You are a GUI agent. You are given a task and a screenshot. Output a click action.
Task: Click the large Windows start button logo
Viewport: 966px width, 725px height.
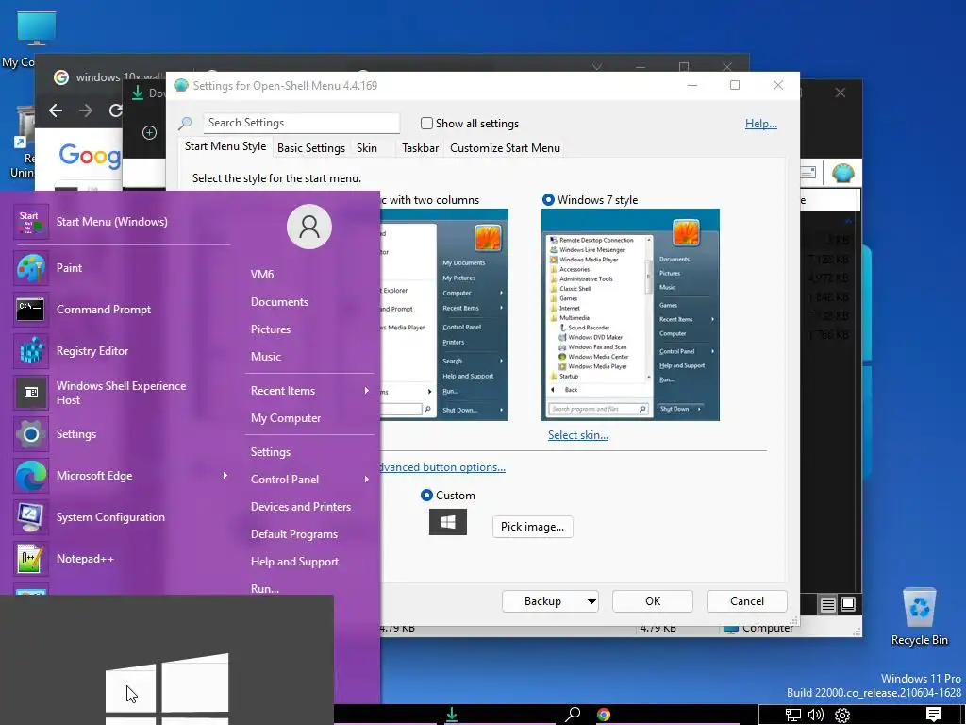pos(167,689)
